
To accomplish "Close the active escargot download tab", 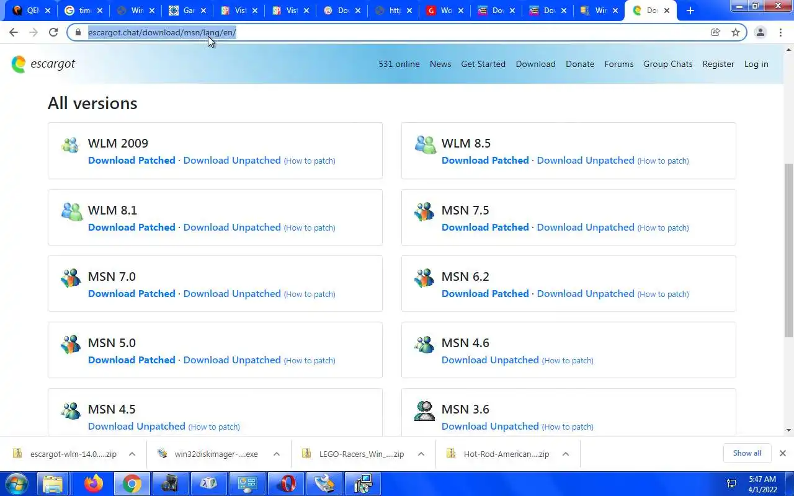I will coord(667,11).
